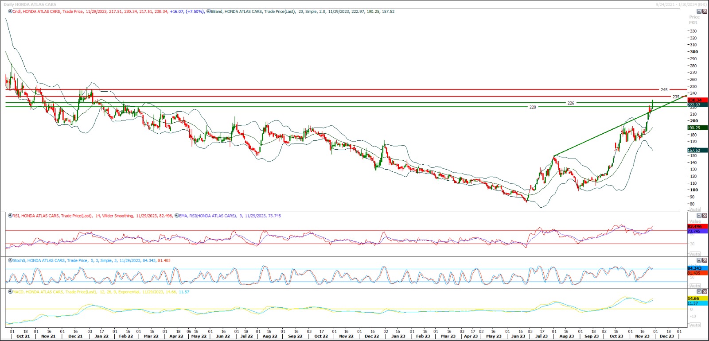This screenshot has height=341, width=709.
Task: Click the clock icon before the StochS legend
Action: click(x=10, y=260)
